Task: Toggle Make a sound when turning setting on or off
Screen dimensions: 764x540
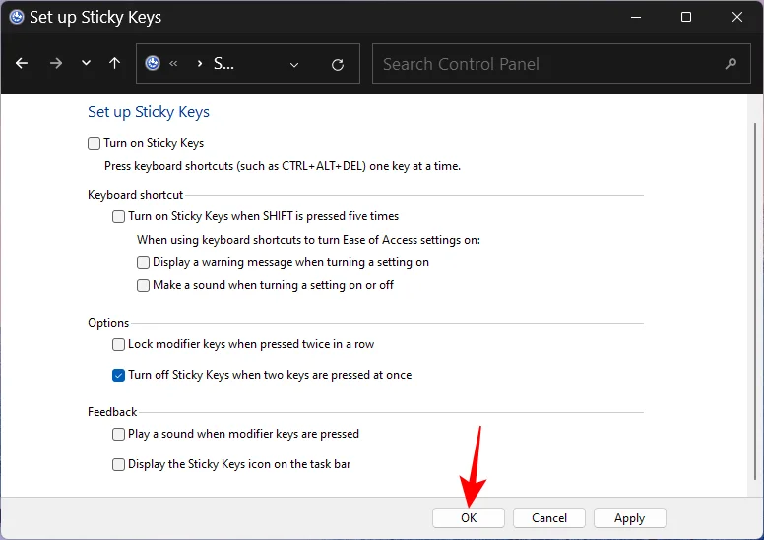Action: (143, 285)
